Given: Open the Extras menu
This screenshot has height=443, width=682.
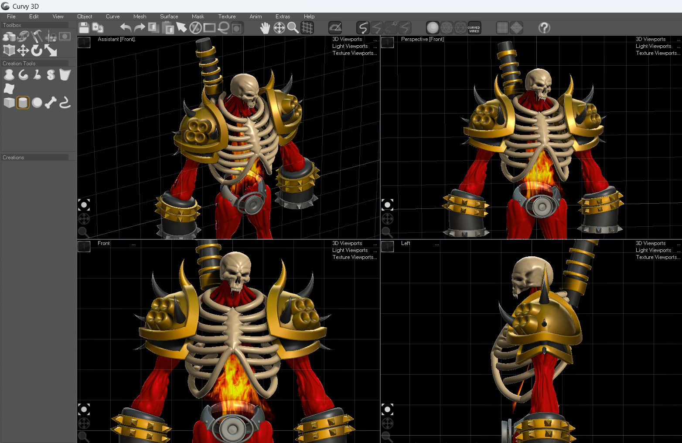Looking at the screenshot, I should coord(283,17).
